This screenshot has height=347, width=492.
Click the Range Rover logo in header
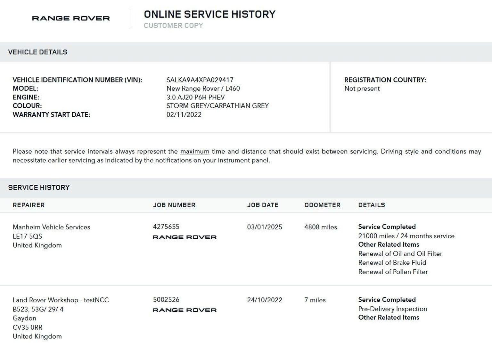(x=71, y=18)
